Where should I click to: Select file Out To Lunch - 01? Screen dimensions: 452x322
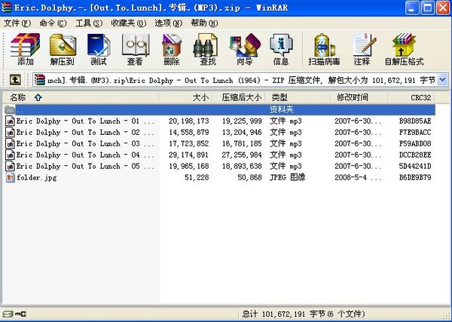pyautogui.click(x=85, y=121)
